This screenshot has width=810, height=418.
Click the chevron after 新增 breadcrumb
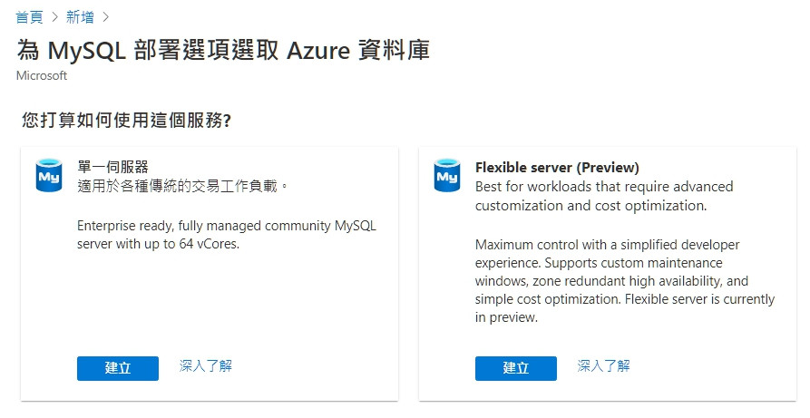[x=105, y=16]
